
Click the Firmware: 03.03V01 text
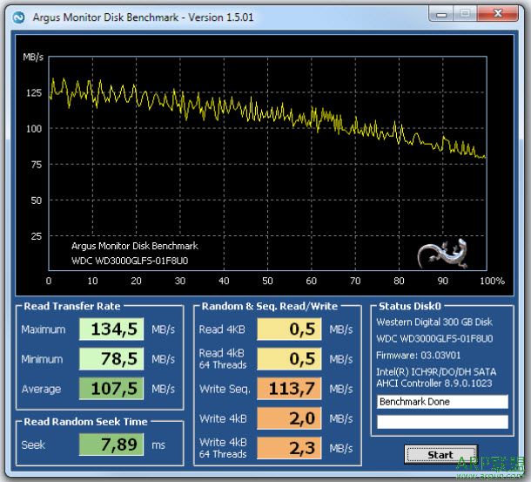(x=420, y=355)
